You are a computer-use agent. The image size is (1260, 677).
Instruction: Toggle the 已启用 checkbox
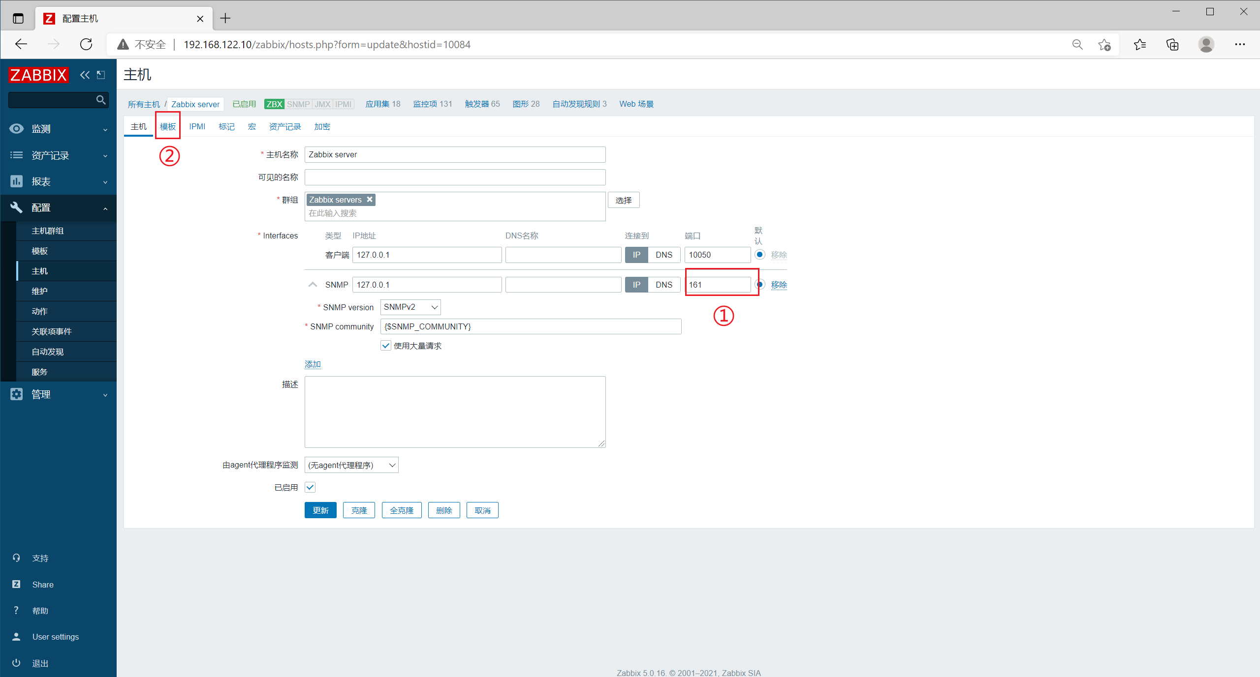tap(310, 487)
